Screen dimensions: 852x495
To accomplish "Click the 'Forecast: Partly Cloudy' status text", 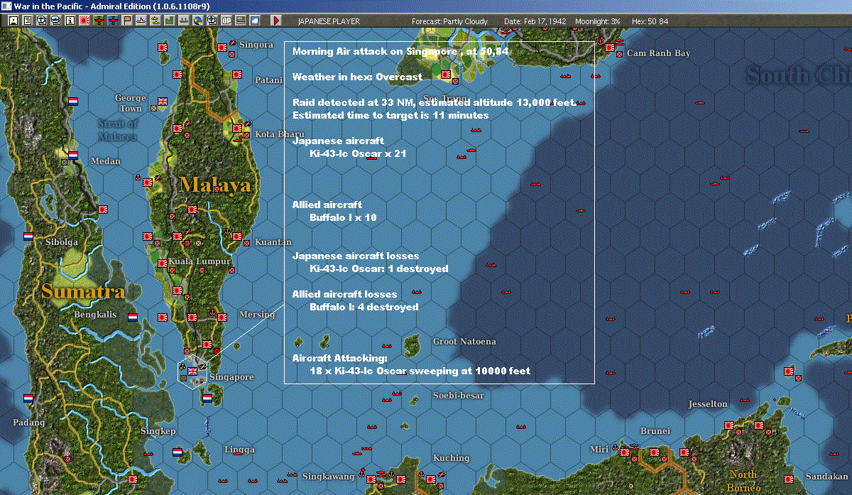I will click(x=450, y=21).
